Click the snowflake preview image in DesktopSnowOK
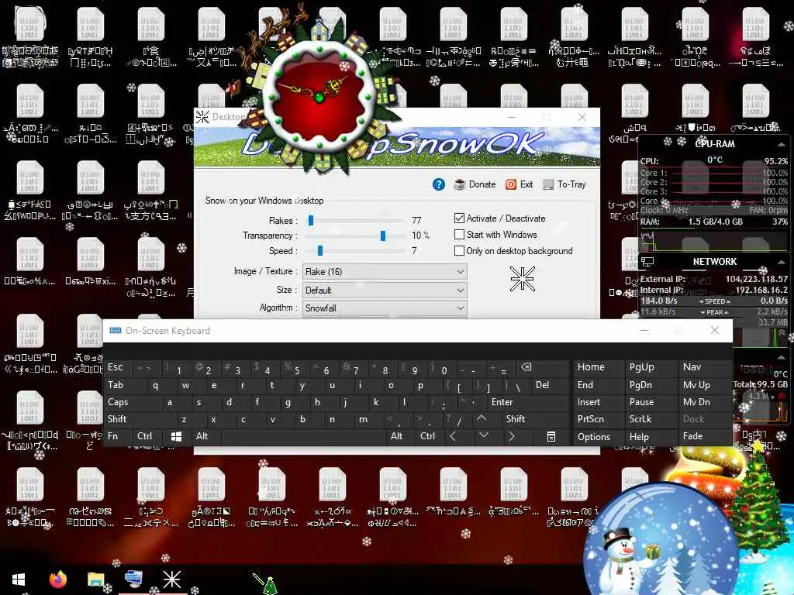Viewport: 794px width, 595px height. 522,278
